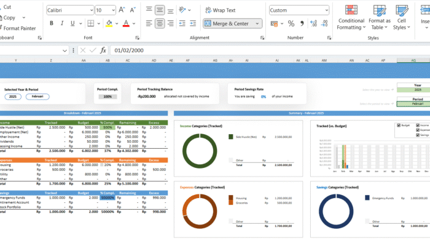Click Decrease Decimal icon

click(x=324, y=23)
